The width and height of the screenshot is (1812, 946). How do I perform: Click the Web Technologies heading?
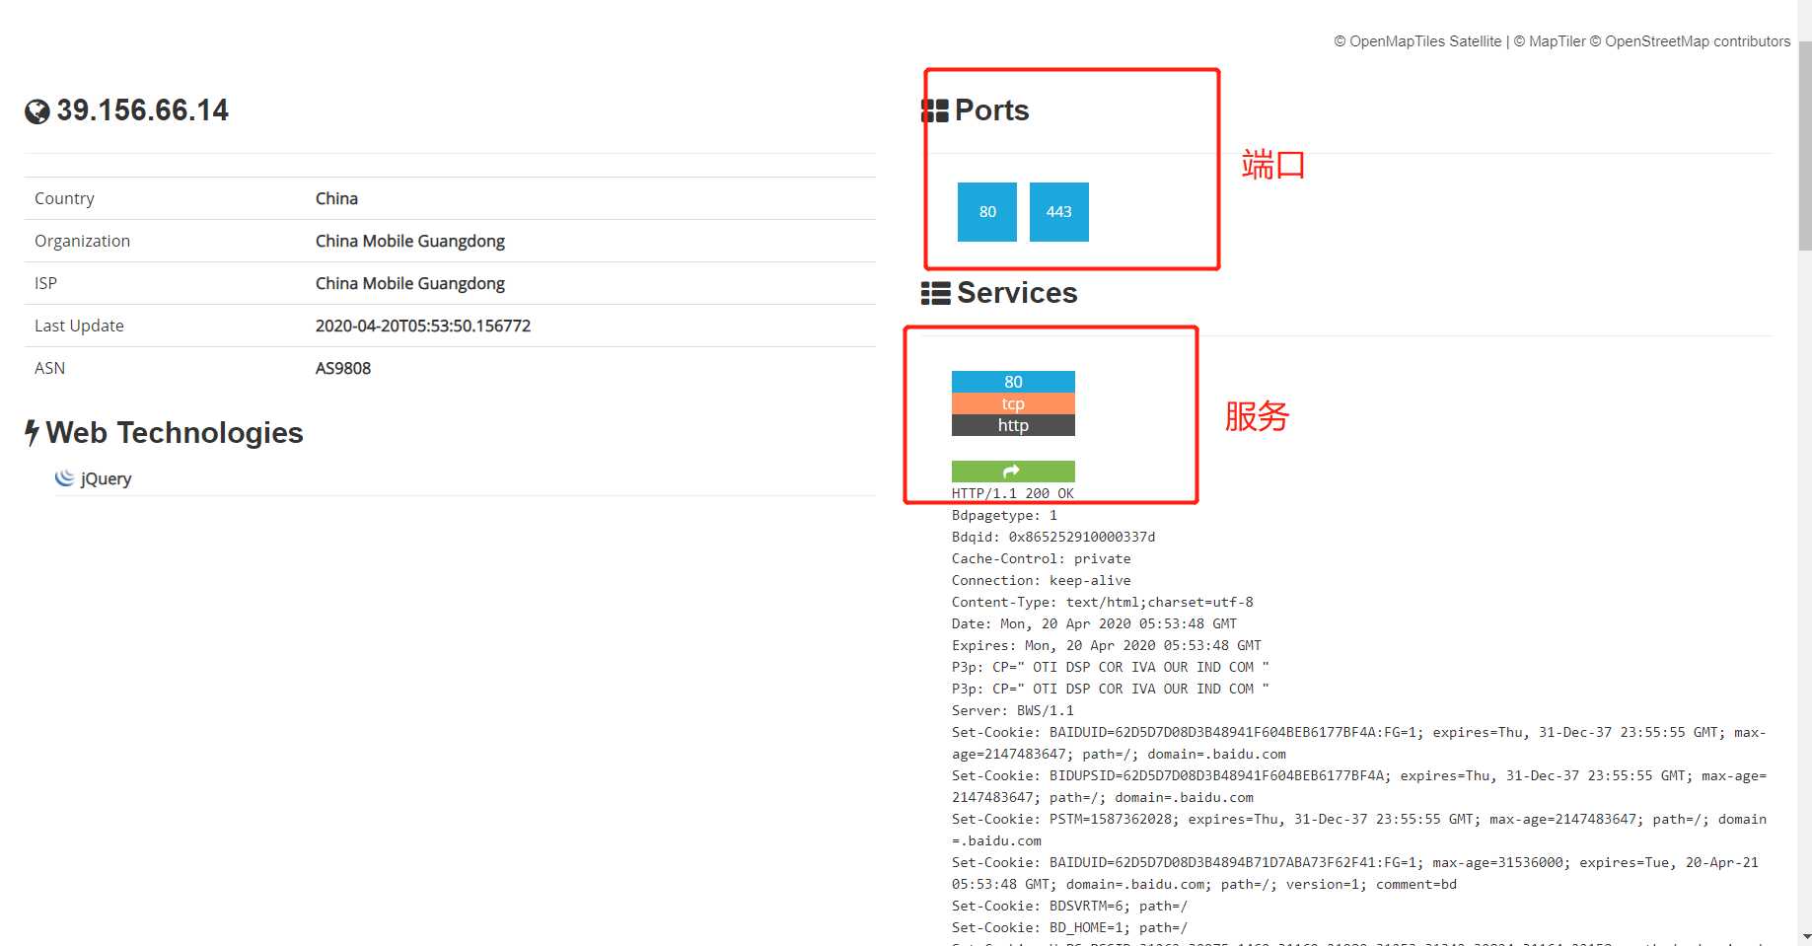click(175, 432)
